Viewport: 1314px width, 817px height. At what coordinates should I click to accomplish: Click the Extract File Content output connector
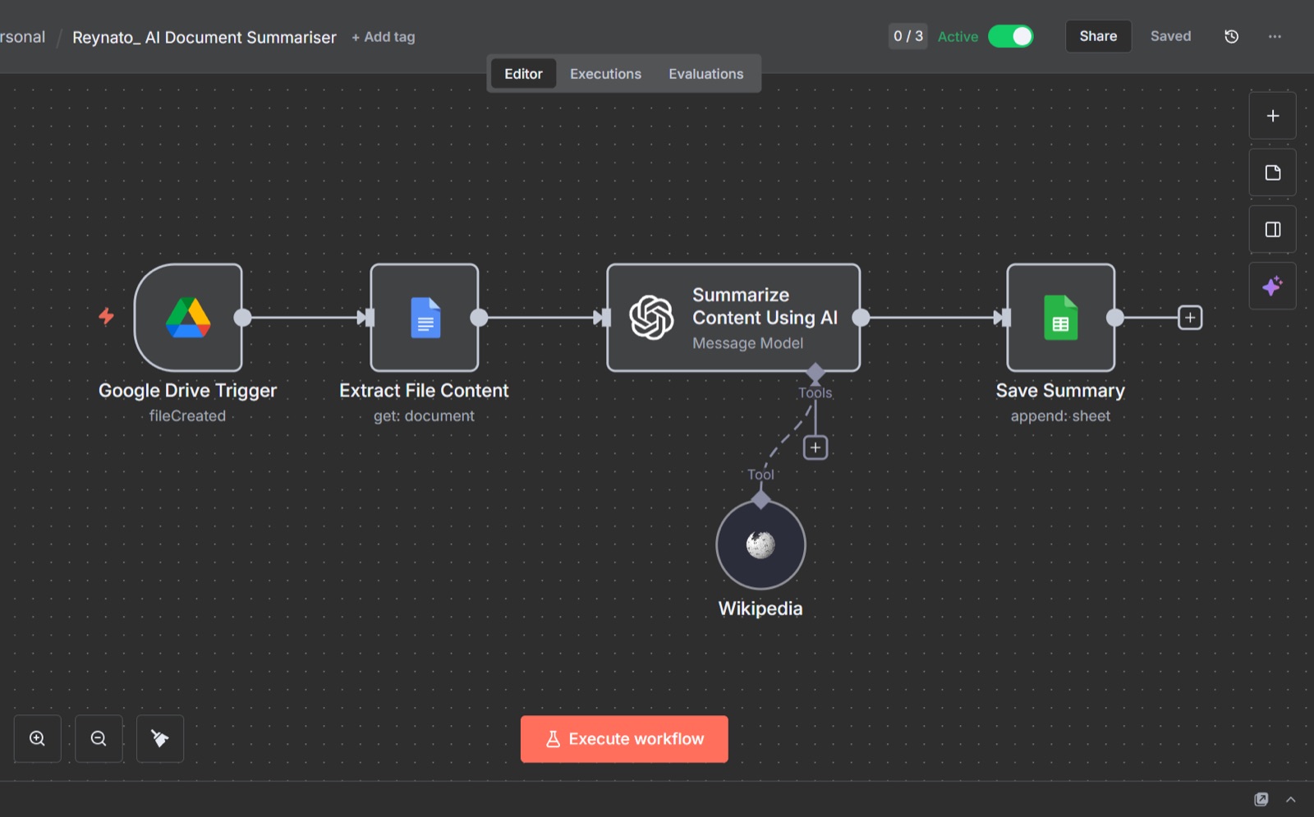click(x=479, y=318)
